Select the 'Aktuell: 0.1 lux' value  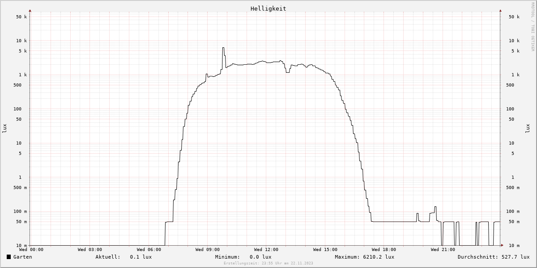(x=124, y=257)
